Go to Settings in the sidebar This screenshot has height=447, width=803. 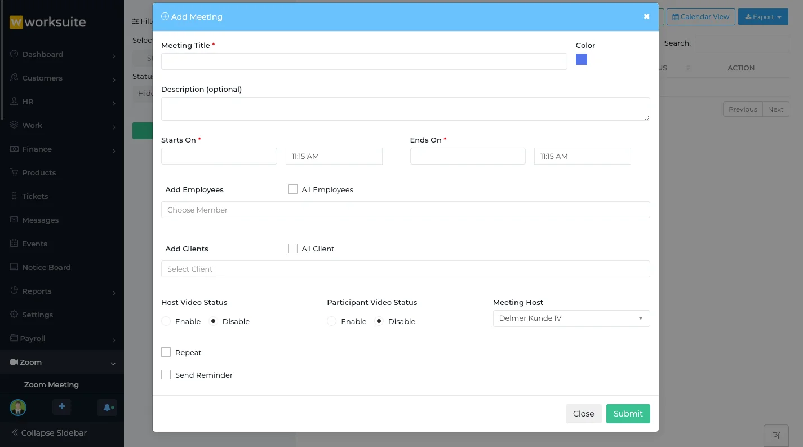pyautogui.click(x=37, y=315)
